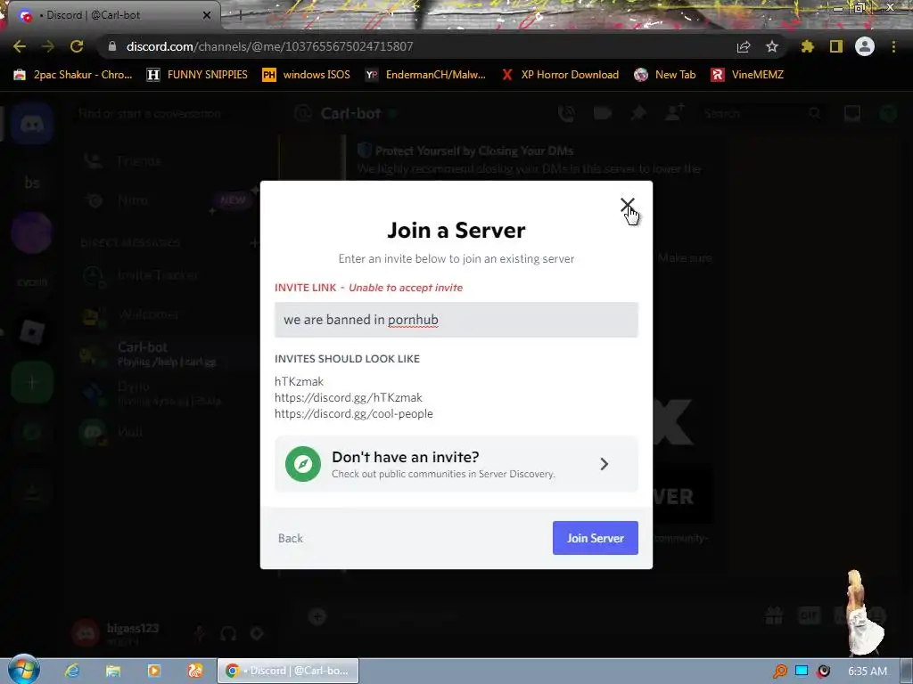Click the Join Server button
This screenshot has height=684, width=913.
click(x=595, y=538)
